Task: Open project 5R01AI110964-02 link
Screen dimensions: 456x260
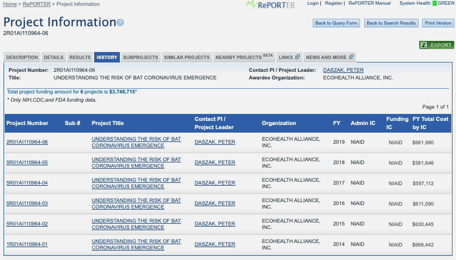Action: pos(27,224)
